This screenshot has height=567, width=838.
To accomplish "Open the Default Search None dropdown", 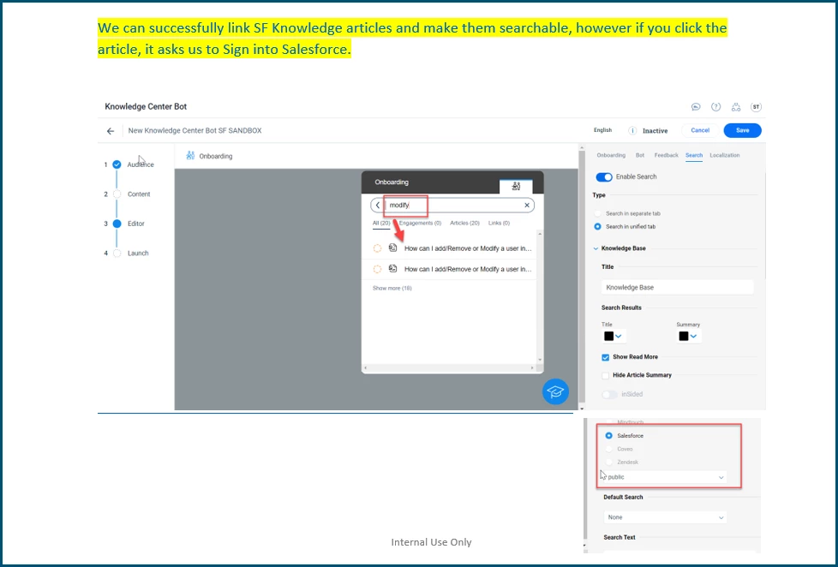I will 664,517.
